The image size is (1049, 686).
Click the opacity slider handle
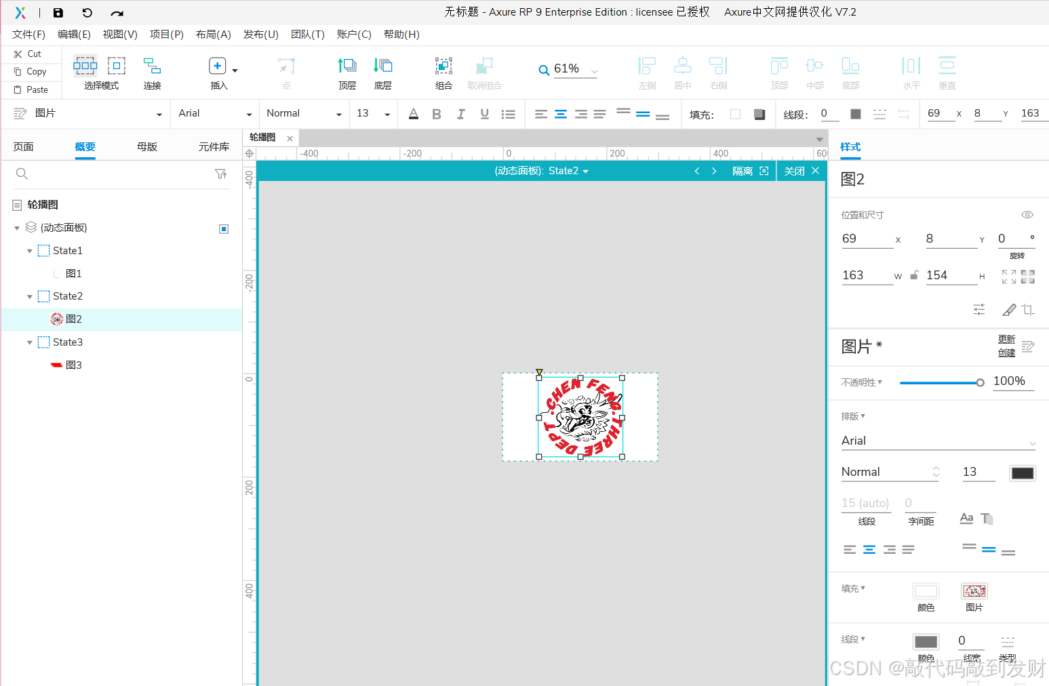(x=980, y=383)
